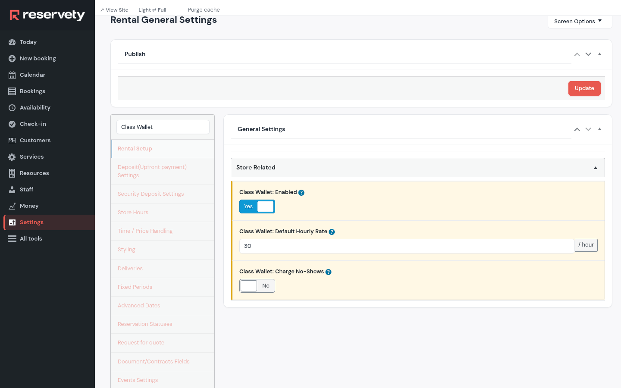Move Publish panel down
621x388 pixels.
click(x=588, y=54)
